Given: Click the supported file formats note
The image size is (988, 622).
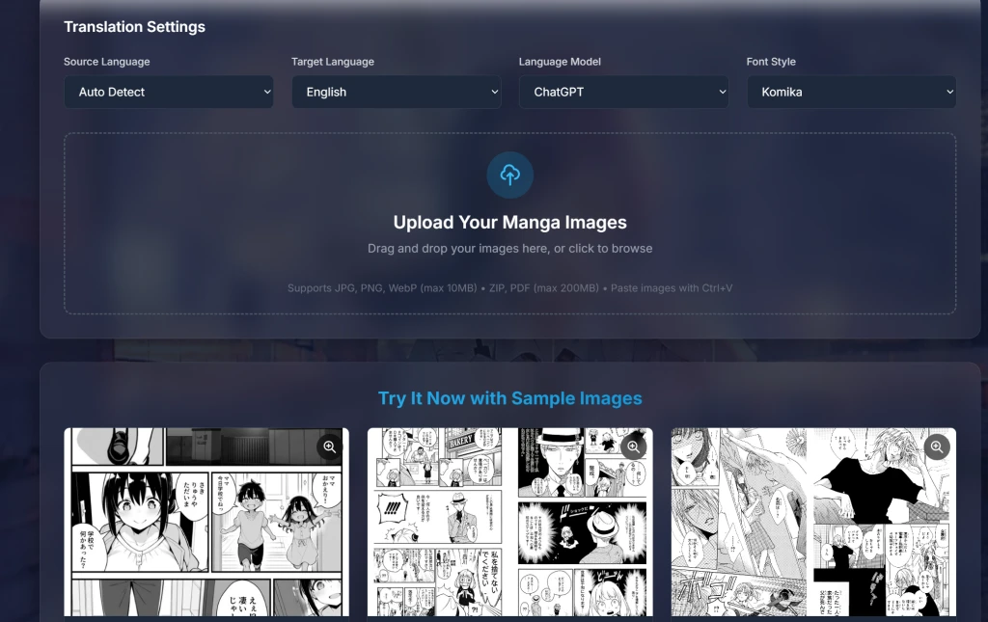Looking at the screenshot, I should (509, 288).
